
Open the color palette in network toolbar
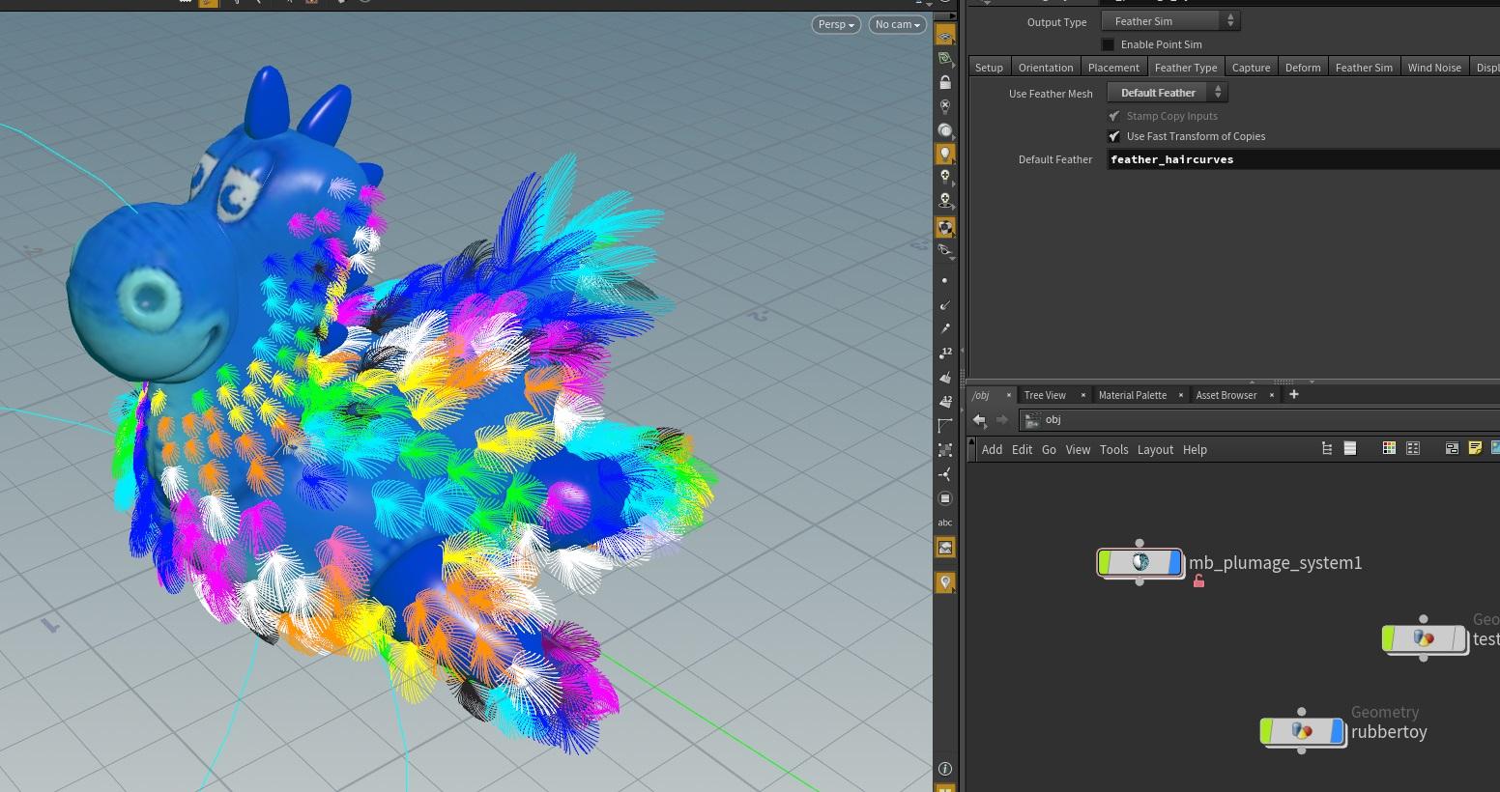click(1389, 448)
